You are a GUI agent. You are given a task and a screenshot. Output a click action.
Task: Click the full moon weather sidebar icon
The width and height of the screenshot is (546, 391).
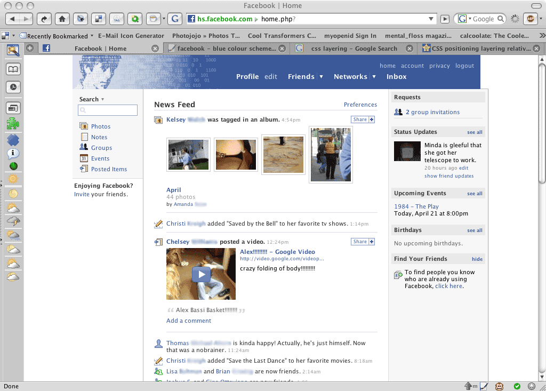coord(13,194)
